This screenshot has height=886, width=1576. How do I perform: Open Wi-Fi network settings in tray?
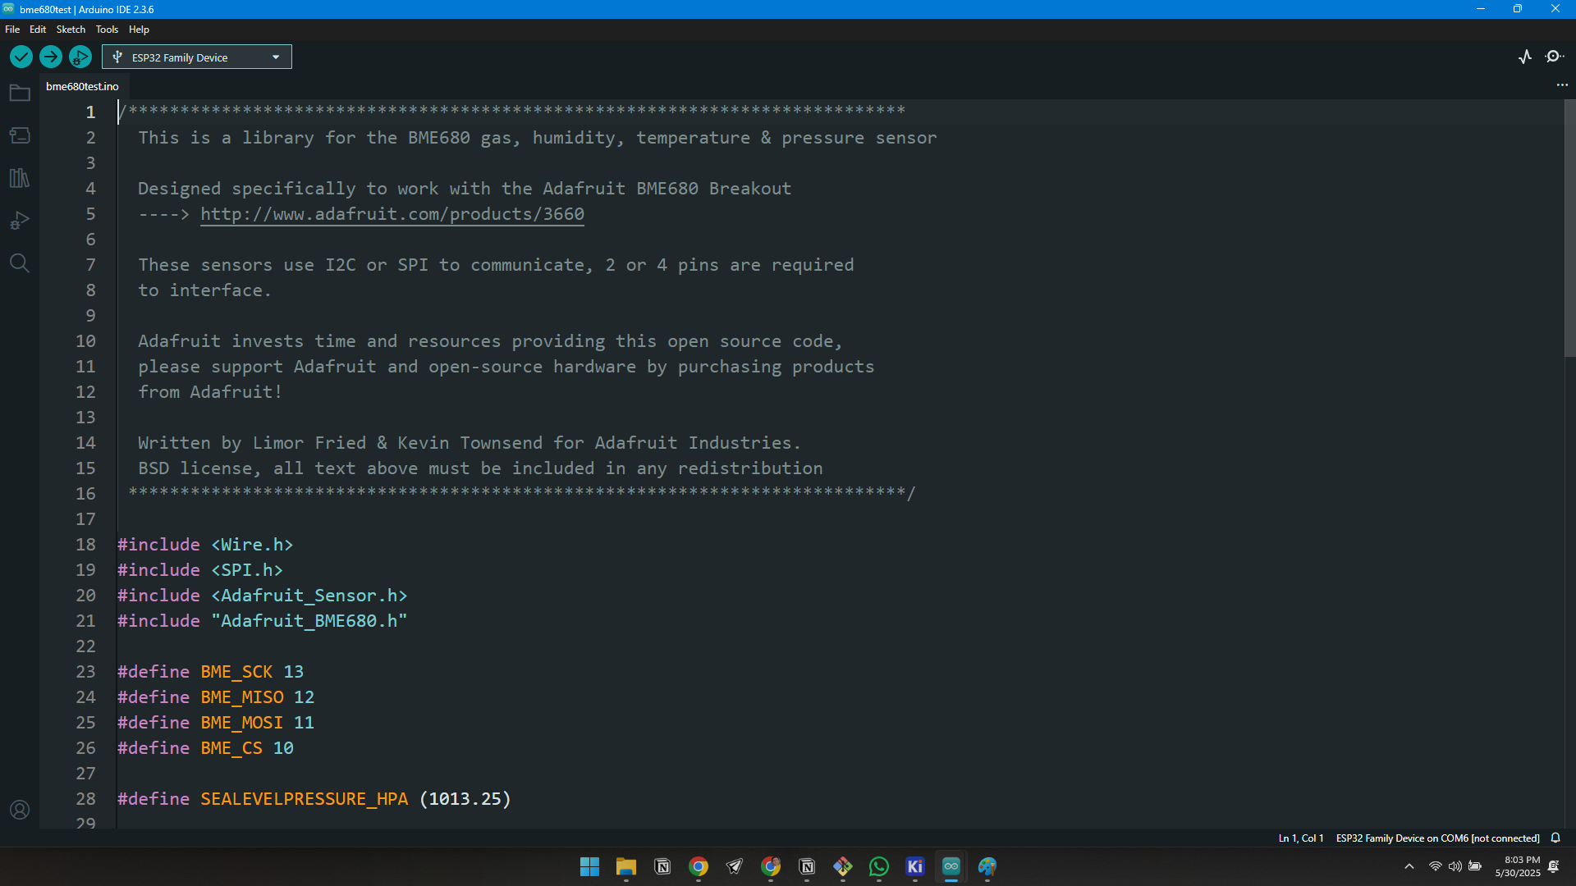tap(1436, 866)
